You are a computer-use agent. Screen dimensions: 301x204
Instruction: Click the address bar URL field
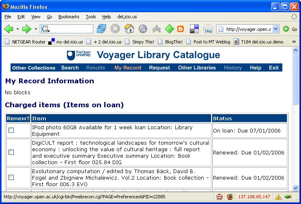pyautogui.click(x=248, y=29)
